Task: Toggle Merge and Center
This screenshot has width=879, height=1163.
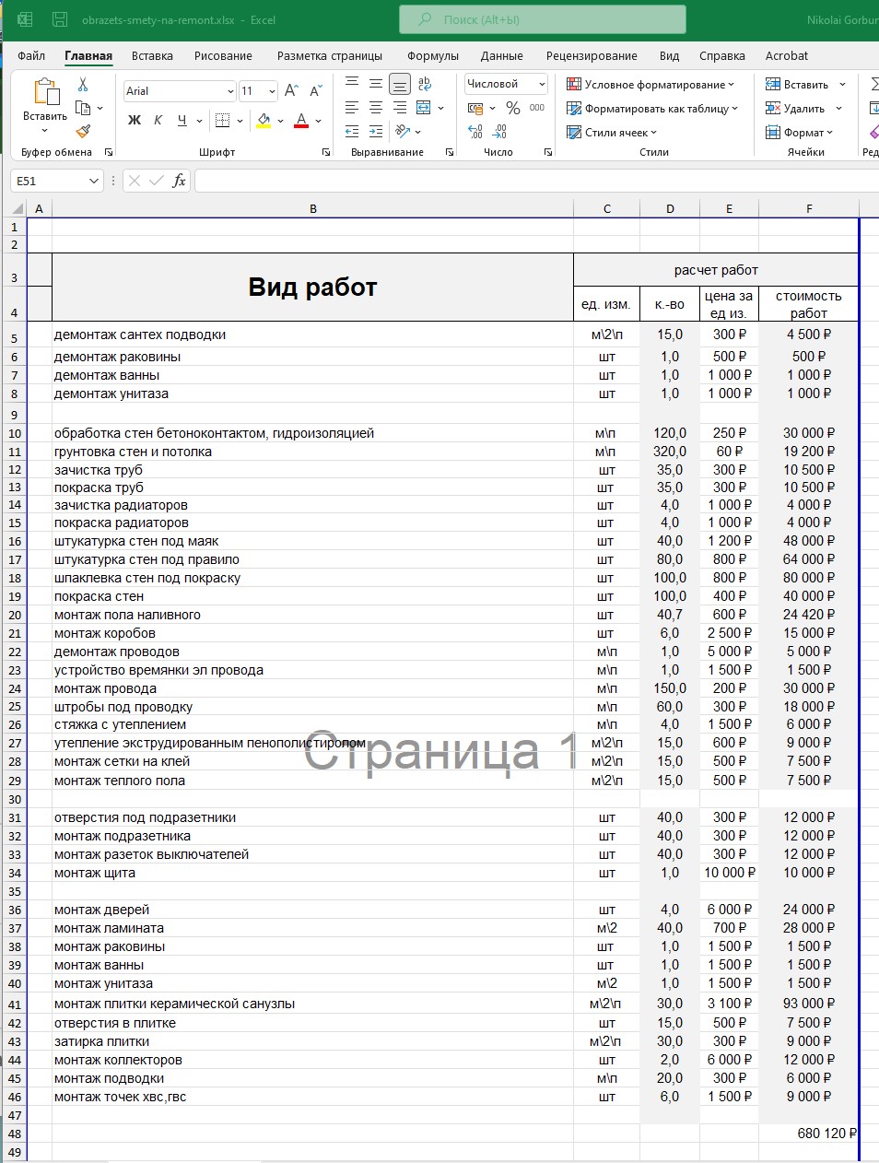Action: (x=422, y=107)
